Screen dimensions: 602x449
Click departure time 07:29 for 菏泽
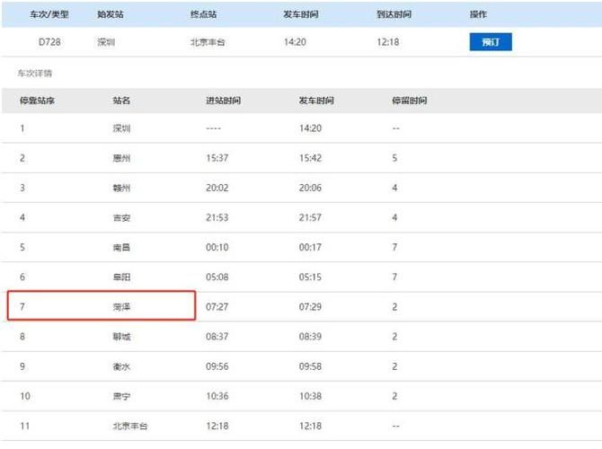click(310, 307)
